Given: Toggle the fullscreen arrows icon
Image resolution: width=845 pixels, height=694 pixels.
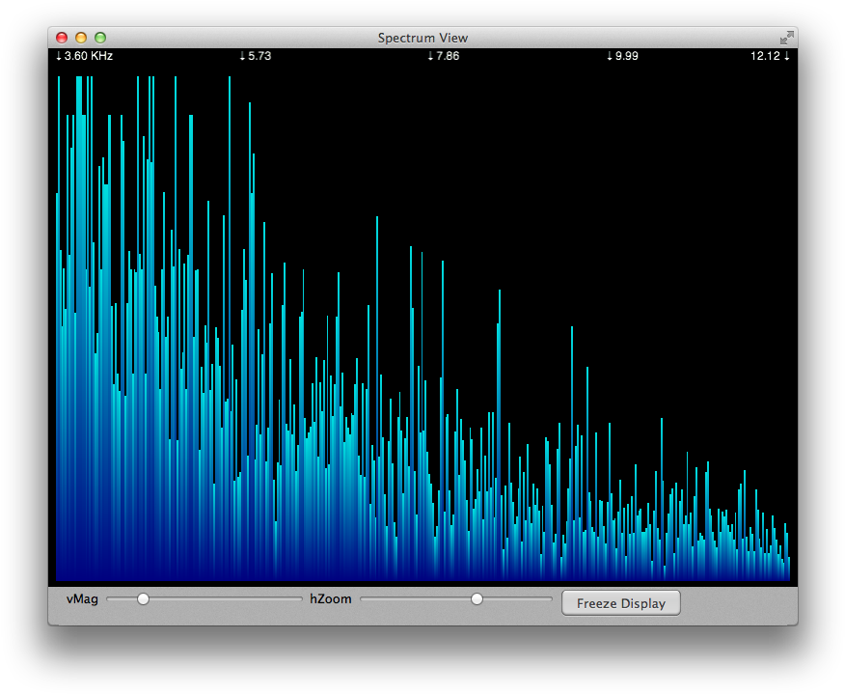Looking at the screenshot, I should [787, 38].
